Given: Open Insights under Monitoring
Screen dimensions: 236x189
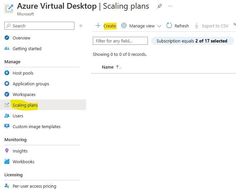Looking at the screenshot, I should click(20, 151).
